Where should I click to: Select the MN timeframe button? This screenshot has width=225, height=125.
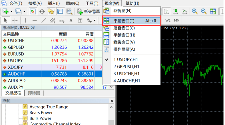click(x=176, y=20)
